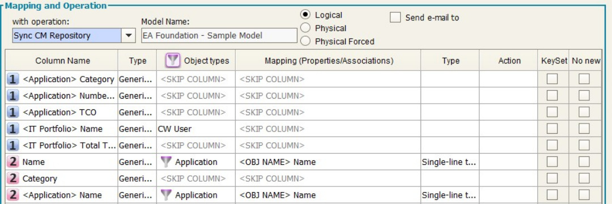The width and height of the screenshot is (612, 204).
Task: Click the level 1 icon beside Application TCO
Action: (x=13, y=112)
